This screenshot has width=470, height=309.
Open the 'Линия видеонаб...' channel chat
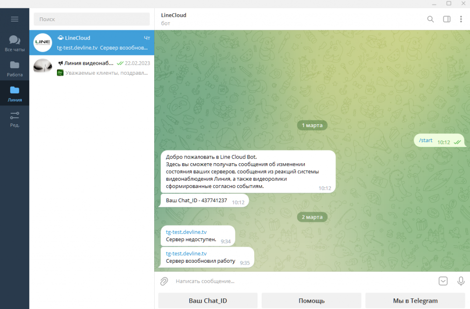click(x=92, y=68)
